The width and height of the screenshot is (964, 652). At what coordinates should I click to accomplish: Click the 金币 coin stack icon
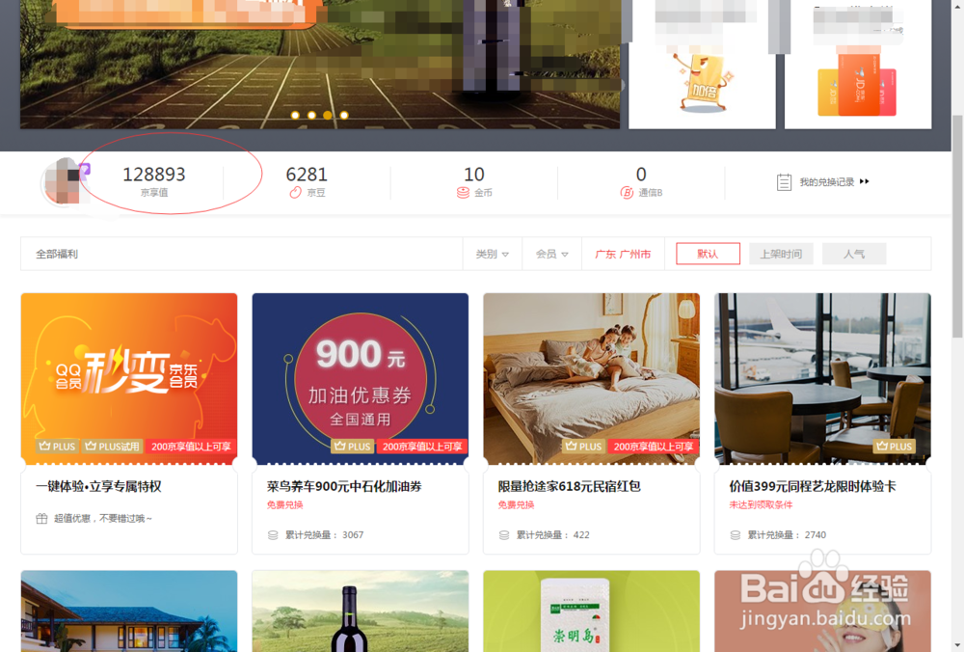click(x=463, y=193)
